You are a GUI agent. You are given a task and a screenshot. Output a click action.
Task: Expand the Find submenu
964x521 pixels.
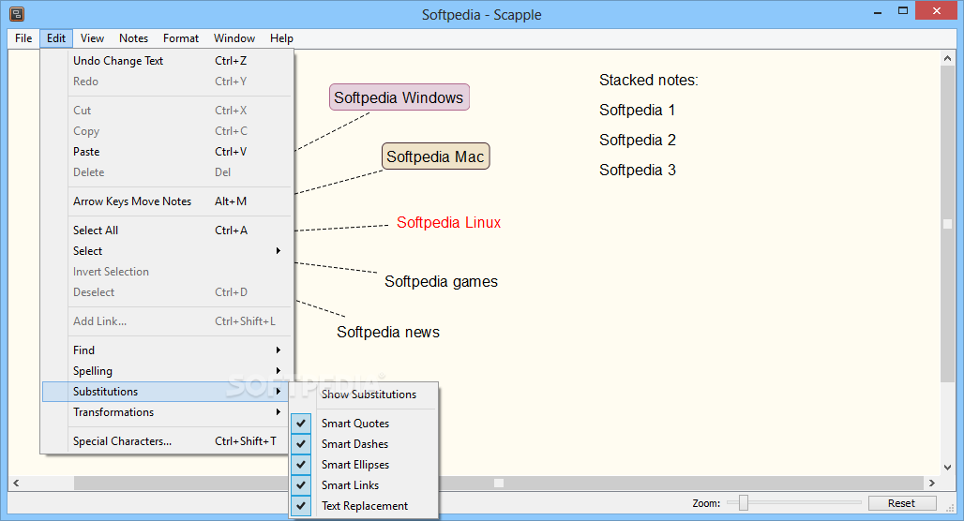[x=167, y=350]
